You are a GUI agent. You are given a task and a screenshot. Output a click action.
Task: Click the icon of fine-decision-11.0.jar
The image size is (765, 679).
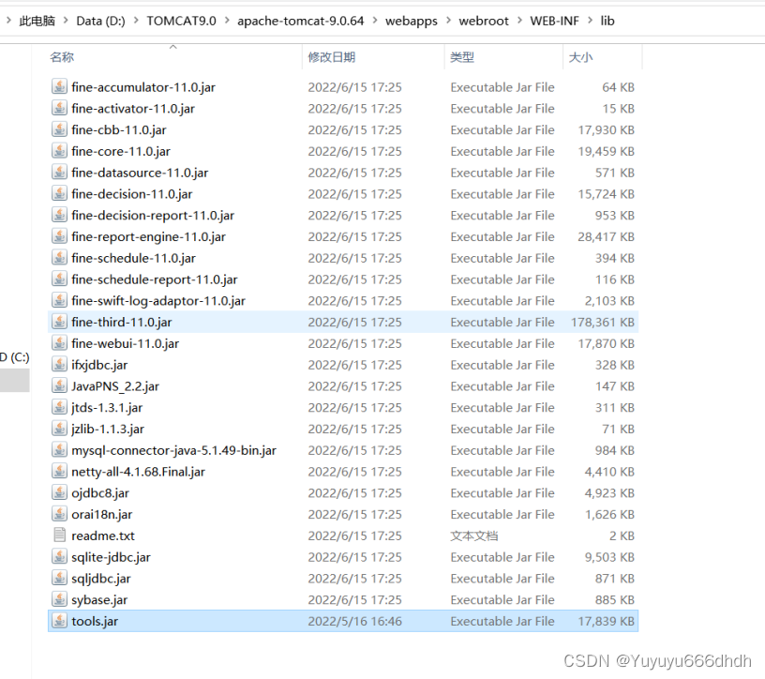click(59, 194)
